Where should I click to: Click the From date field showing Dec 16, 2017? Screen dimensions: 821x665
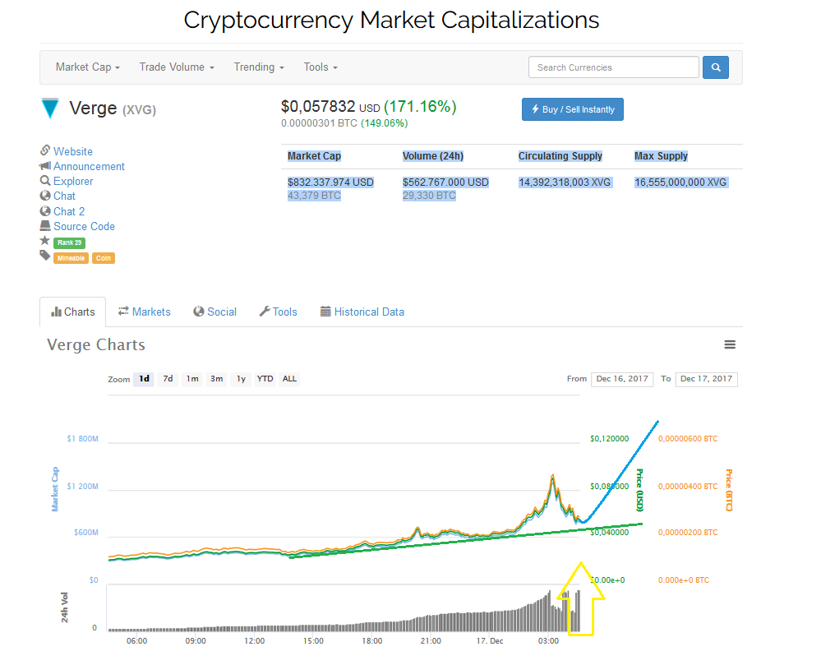tap(622, 379)
